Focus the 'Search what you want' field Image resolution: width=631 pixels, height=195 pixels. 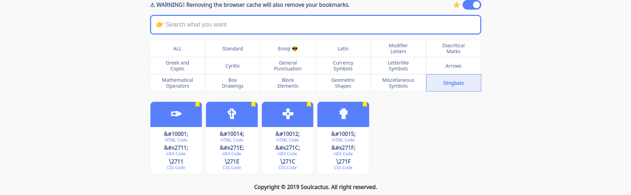(316, 25)
